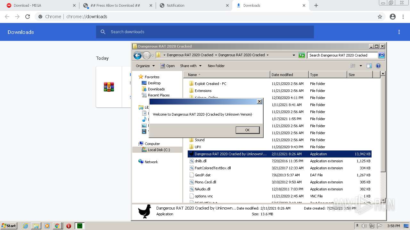
Task: Select Local Disk (C:) in tree
Action: pos(159,150)
